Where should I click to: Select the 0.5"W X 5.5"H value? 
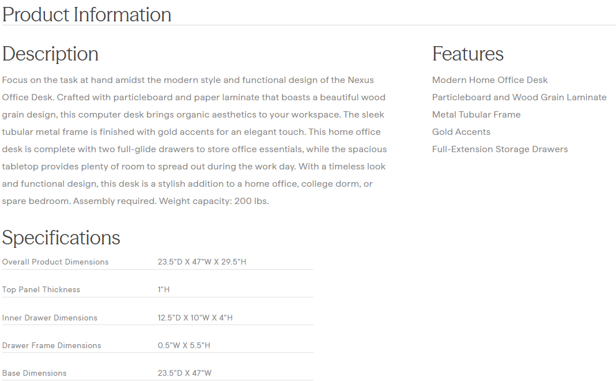coord(184,345)
